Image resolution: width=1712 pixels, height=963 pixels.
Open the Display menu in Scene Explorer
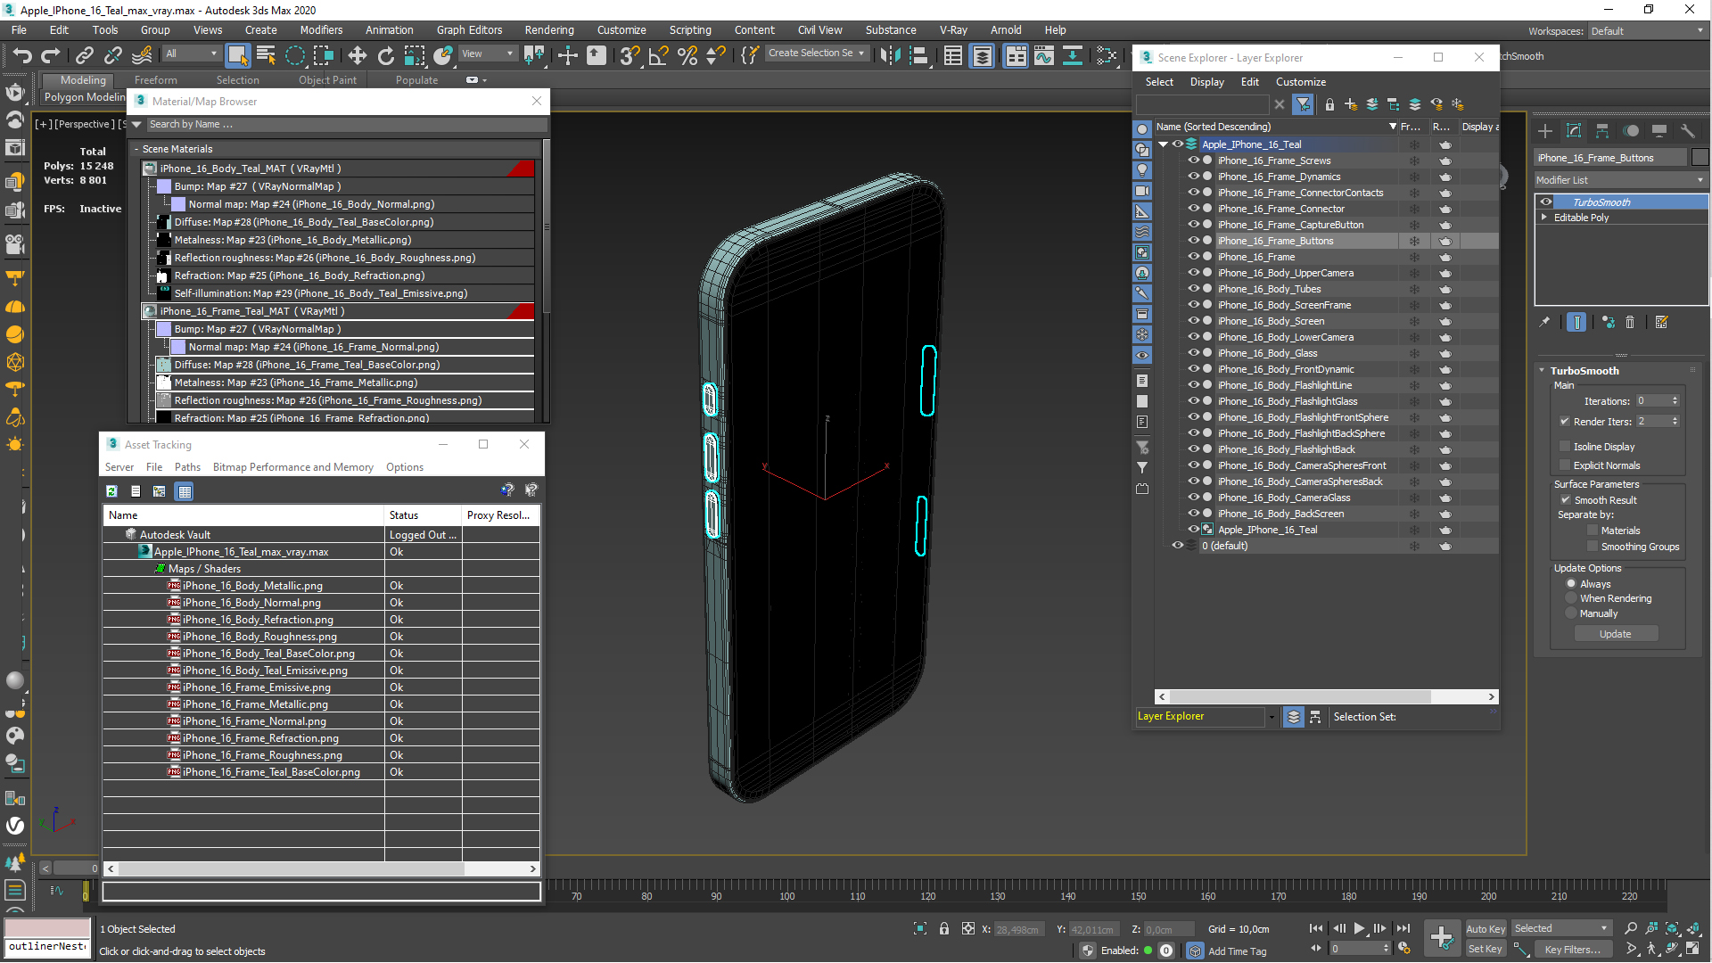pos(1206,82)
